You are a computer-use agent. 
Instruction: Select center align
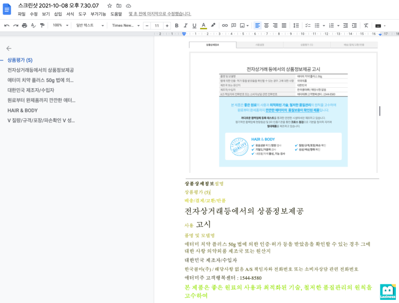coord(266,25)
